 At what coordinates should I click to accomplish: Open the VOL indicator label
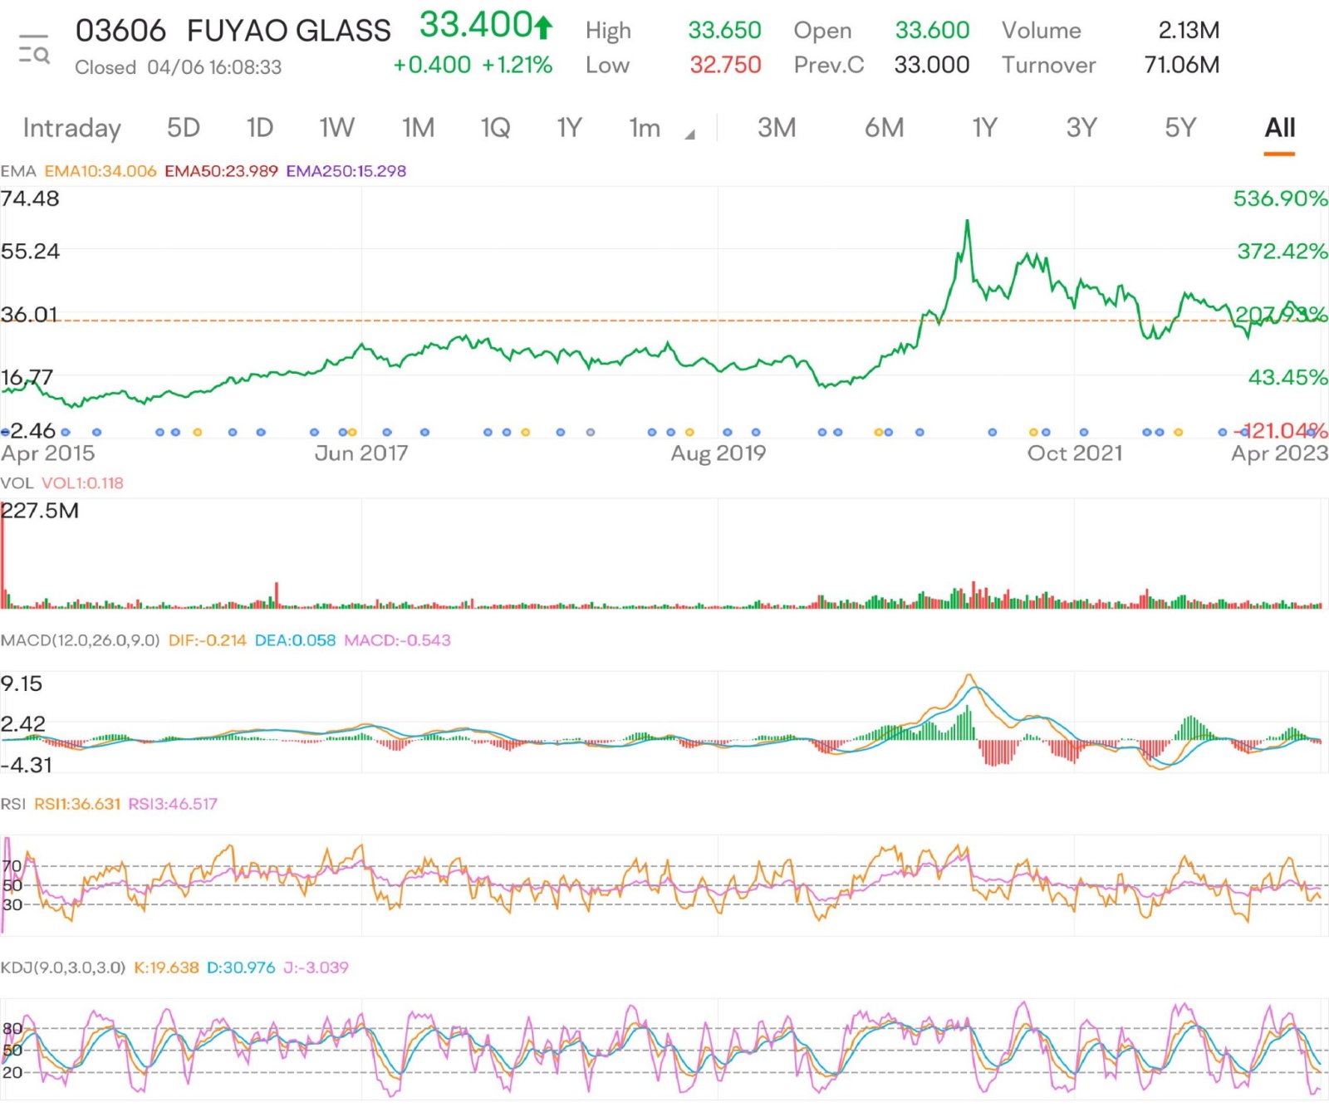[17, 483]
